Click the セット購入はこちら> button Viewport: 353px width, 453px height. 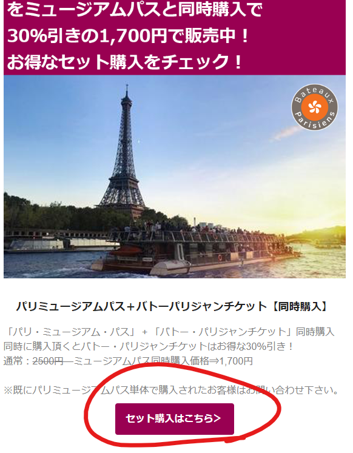click(x=175, y=419)
